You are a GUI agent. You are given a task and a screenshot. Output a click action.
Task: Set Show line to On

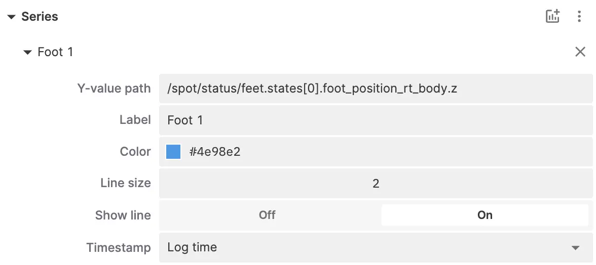tap(485, 215)
